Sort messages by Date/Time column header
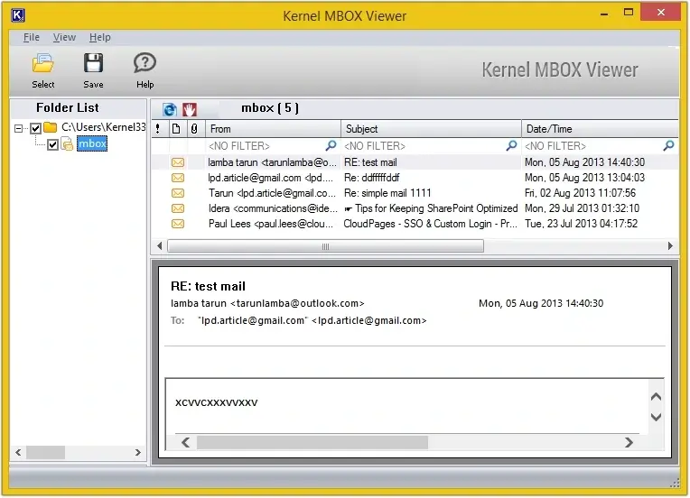This screenshot has width=690, height=498. tap(600, 129)
